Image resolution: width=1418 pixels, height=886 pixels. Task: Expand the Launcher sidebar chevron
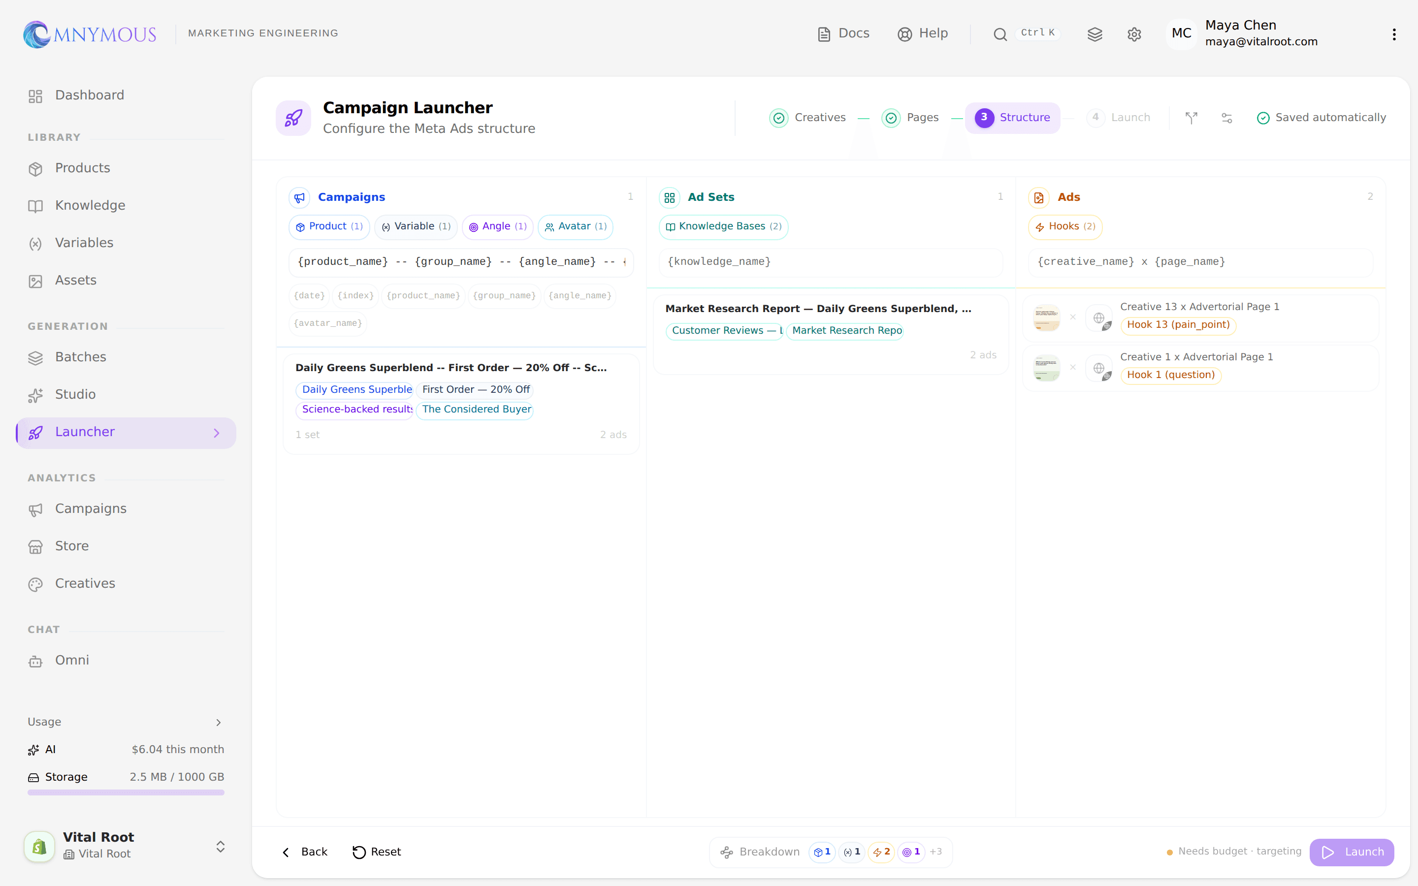[x=217, y=433]
